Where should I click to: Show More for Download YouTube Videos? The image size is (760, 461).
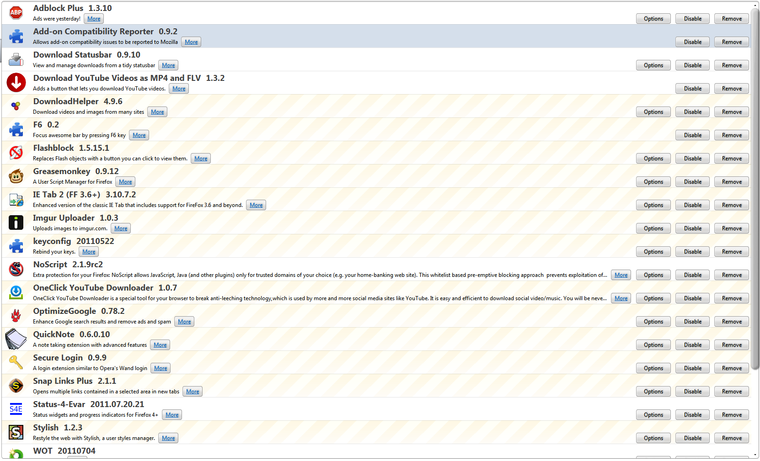[x=179, y=89]
